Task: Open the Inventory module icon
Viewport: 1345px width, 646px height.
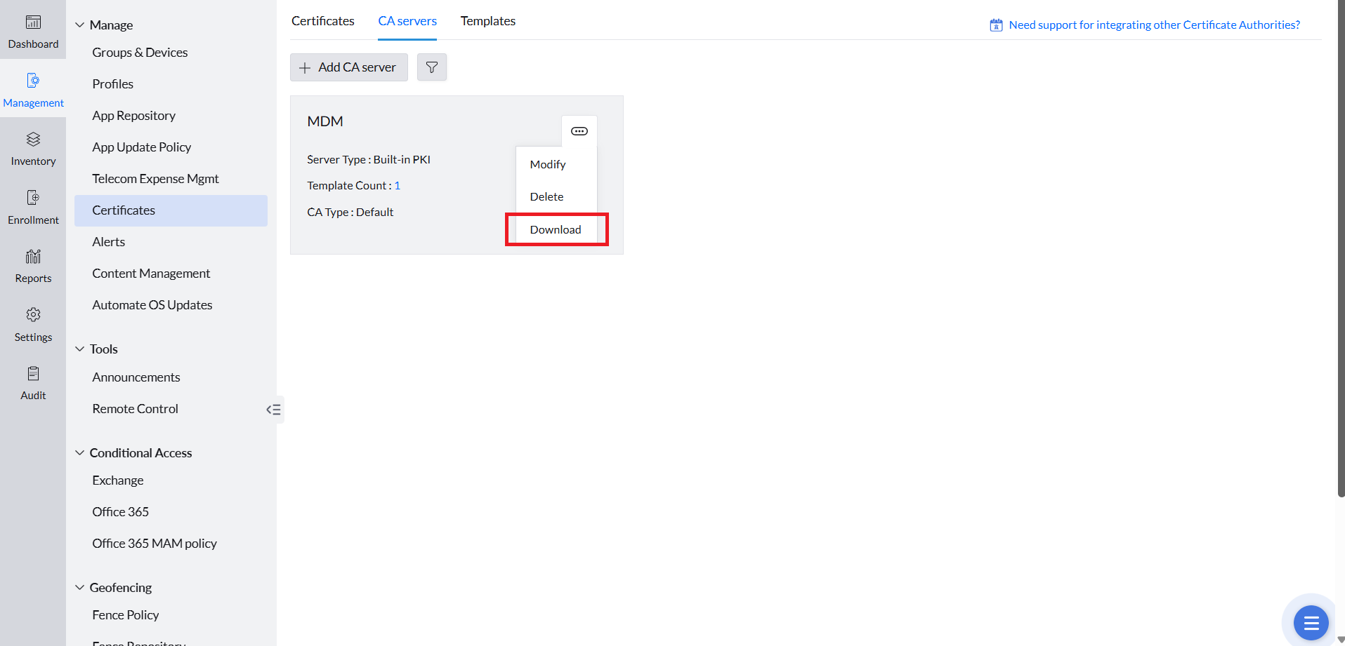Action: click(33, 147)
